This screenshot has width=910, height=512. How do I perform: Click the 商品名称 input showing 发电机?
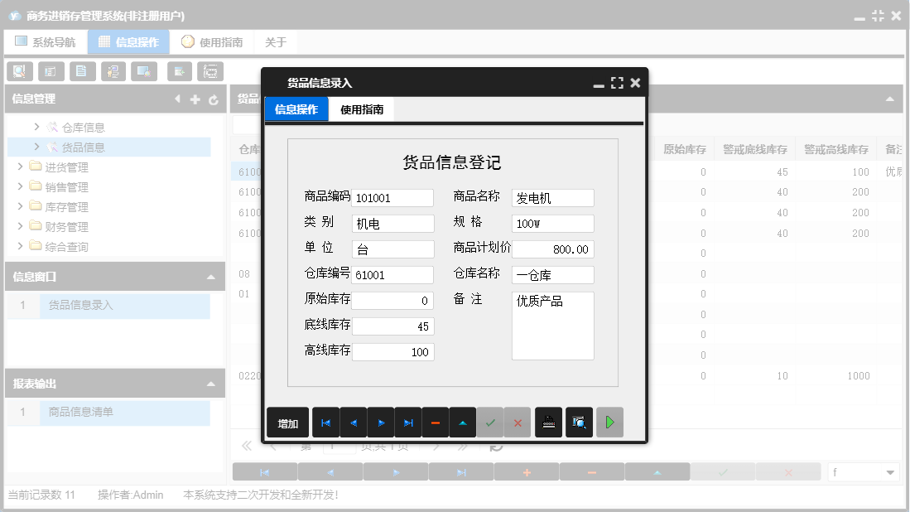point(552,197)
